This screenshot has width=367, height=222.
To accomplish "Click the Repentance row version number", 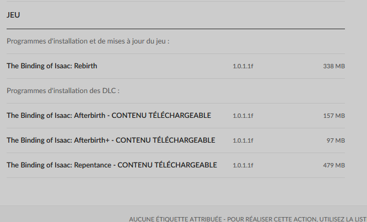I will coord(243,165).
